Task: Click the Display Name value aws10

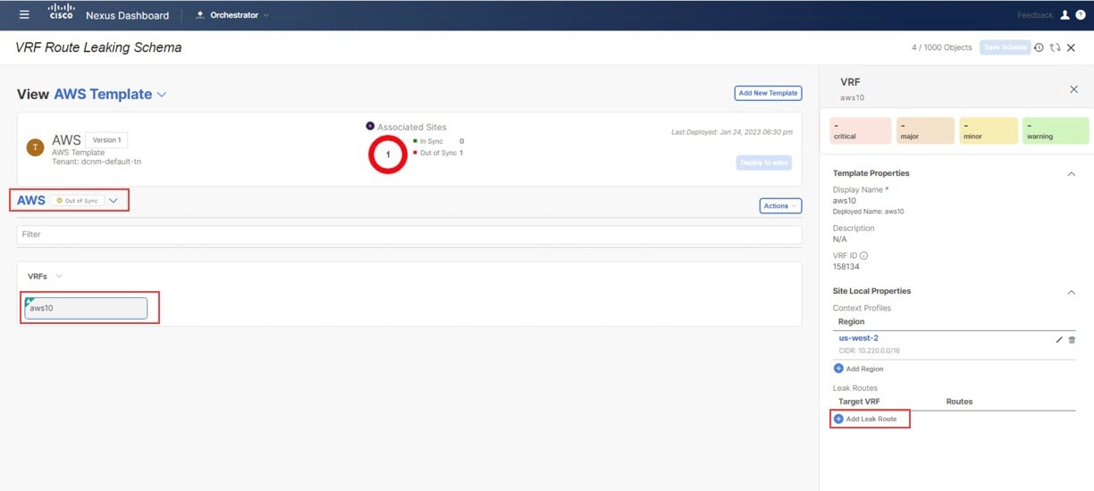Action: pos(844,201)
